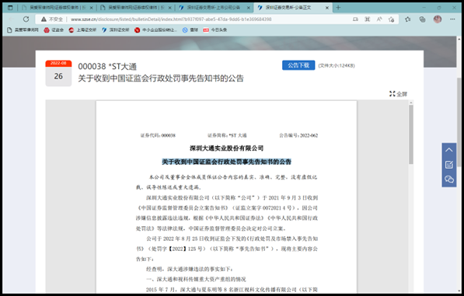Click the read aloud icon
Viewport: 464px width, 296px height.
point(379,19)
